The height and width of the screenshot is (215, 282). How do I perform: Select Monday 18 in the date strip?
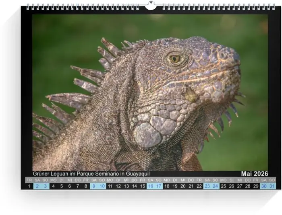coord(167,186)
